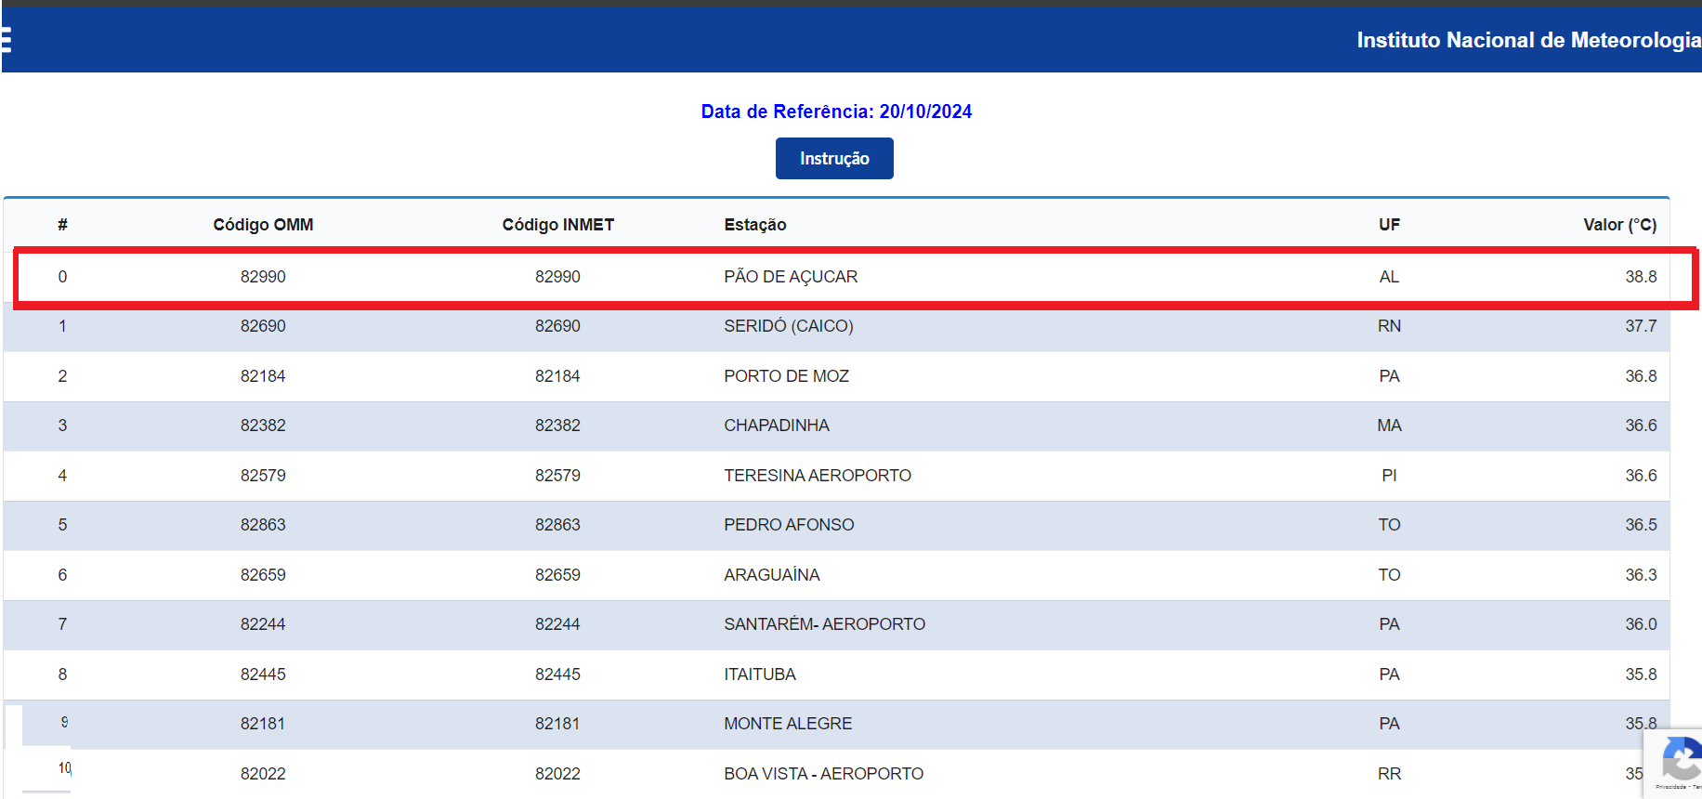Click Código INMET cell 82445
The image size is (1702, 799).
click(x=557, y=675)
